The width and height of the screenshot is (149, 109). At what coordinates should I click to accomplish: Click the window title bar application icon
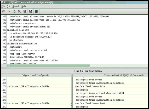pyautogui.click(x=2, y=2)
